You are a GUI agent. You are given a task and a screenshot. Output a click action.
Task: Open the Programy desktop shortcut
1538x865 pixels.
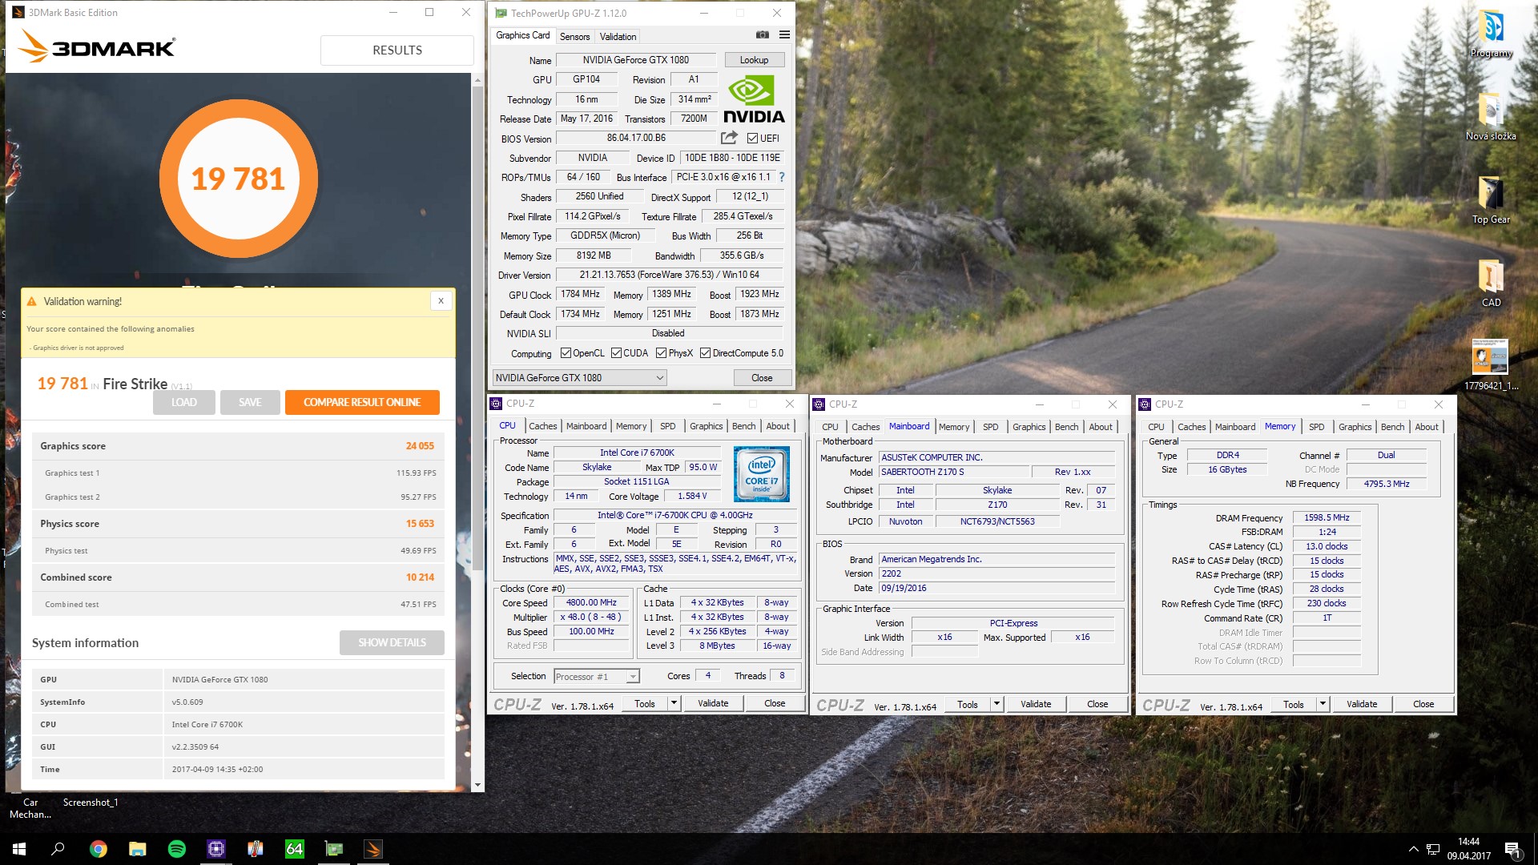tap(1491, 34)
